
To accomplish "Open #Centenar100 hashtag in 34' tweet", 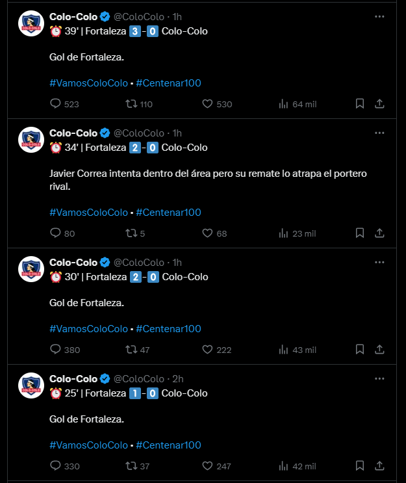I will click(x=168, y=212).
